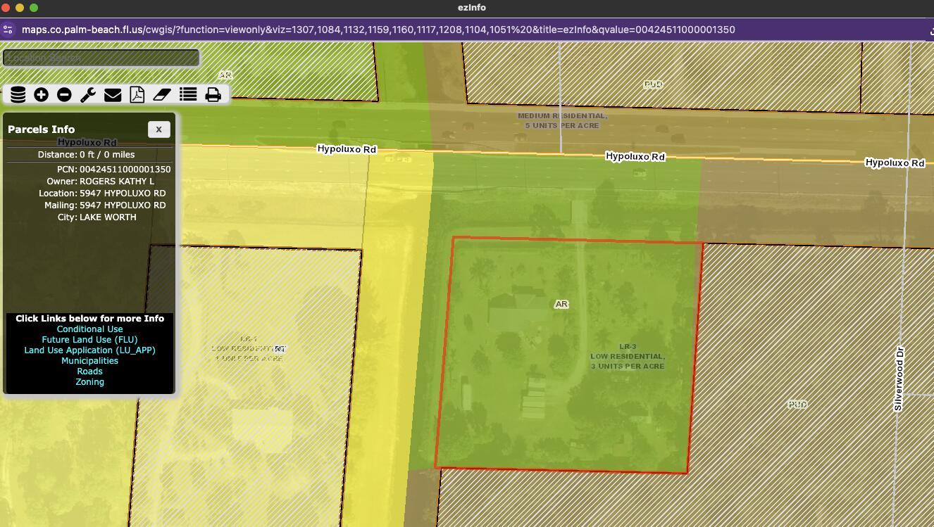934x527 pixels.
Task: Open the Municipalities link
Action: click(89, 361)
